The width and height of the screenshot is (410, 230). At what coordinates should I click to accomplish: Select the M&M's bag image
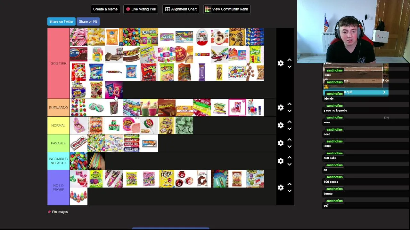[x=167, y=179]
